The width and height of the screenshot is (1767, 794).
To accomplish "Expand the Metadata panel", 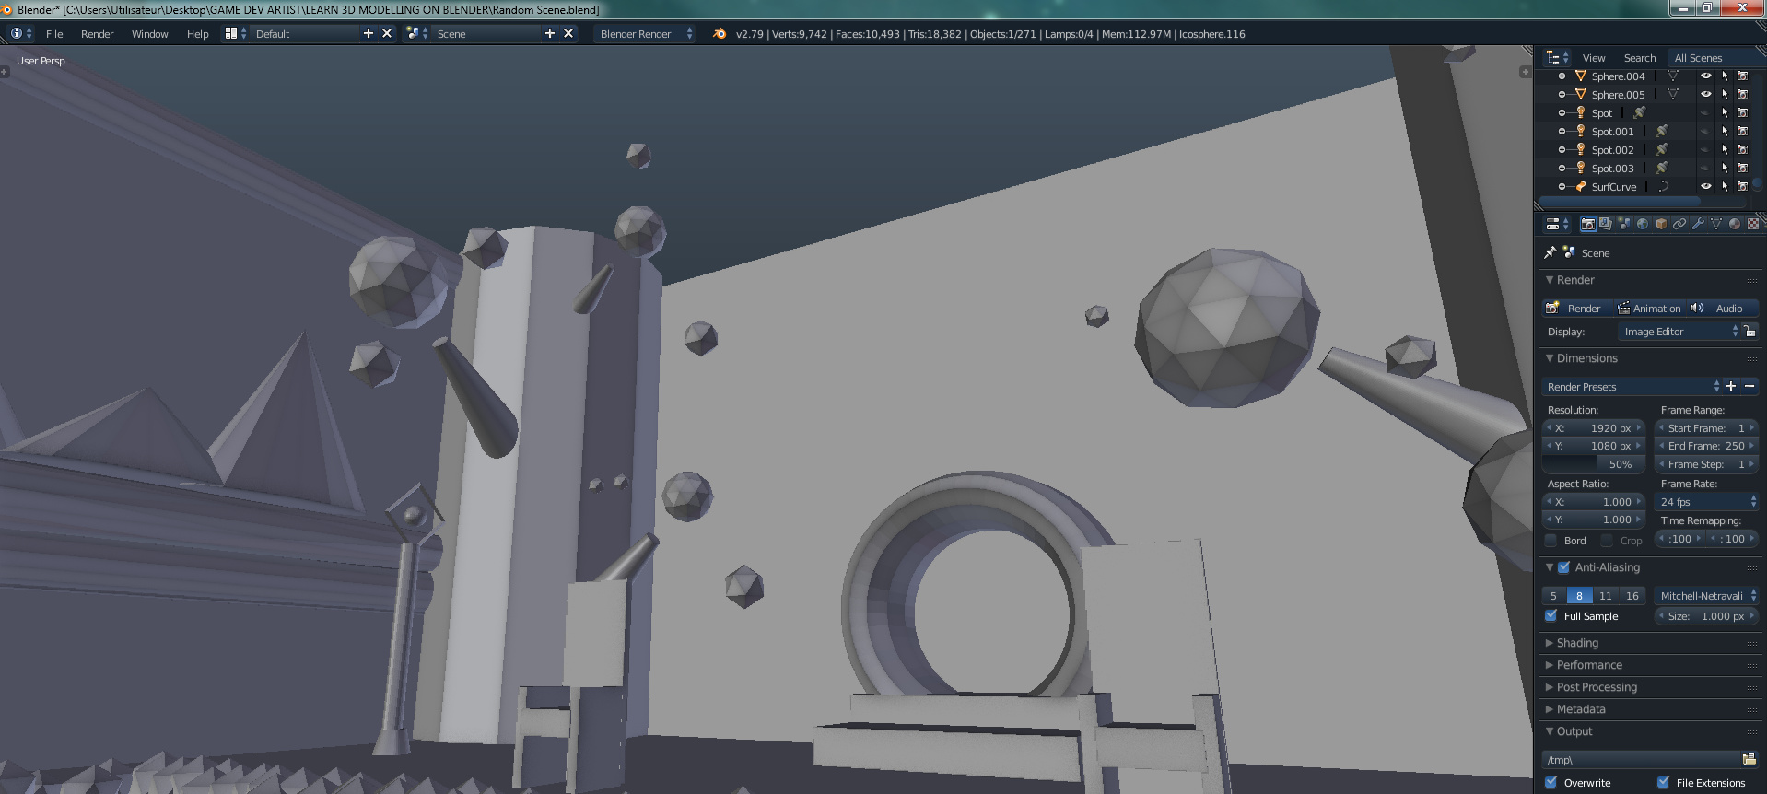I will point(1581,709).
